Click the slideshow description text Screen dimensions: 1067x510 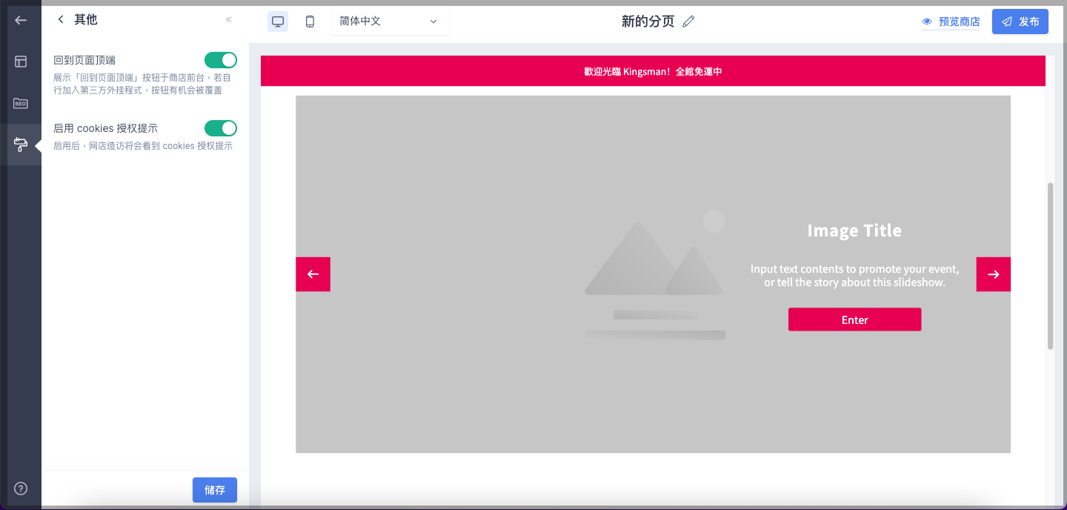pyautogui.click(x=854, y=275)
